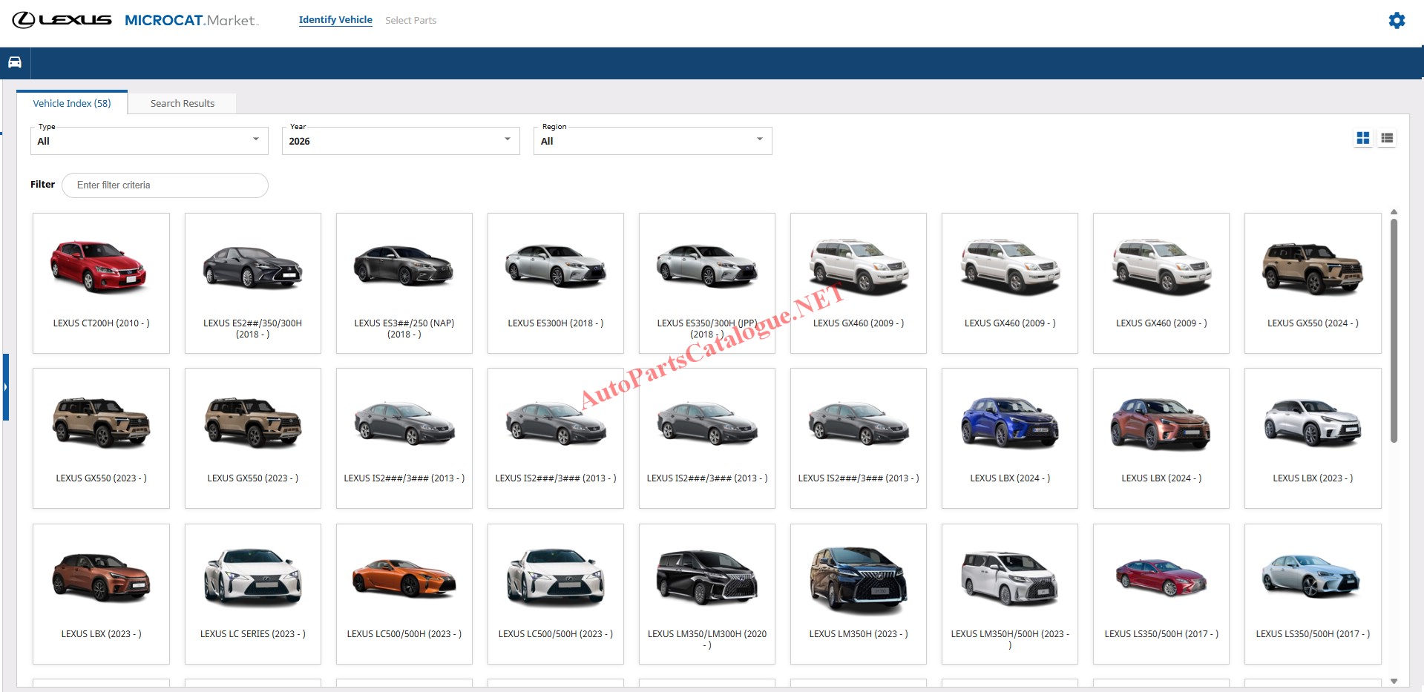Choose the LEXUS GX550 (2024 - ) vehicle
The width and height of the screenshot is (1424, 692).
tap(1312, 283)
